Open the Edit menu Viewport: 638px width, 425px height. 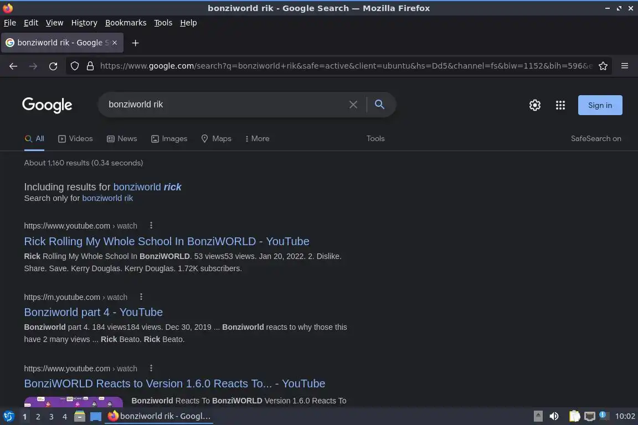[31, 23]
